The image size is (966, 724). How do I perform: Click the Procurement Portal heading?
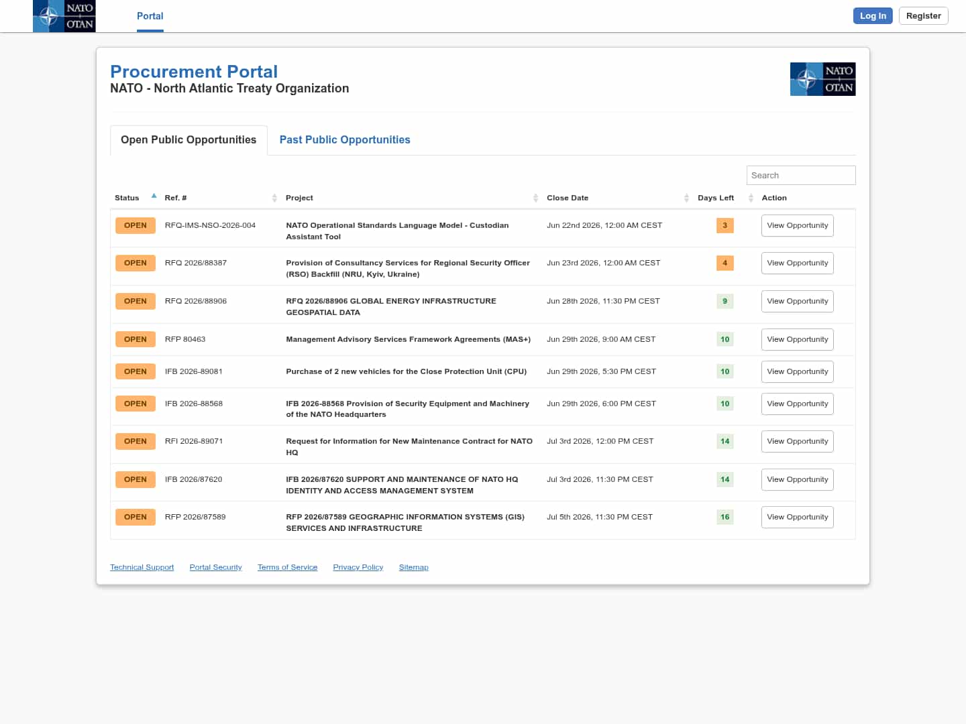click(194, 72)
